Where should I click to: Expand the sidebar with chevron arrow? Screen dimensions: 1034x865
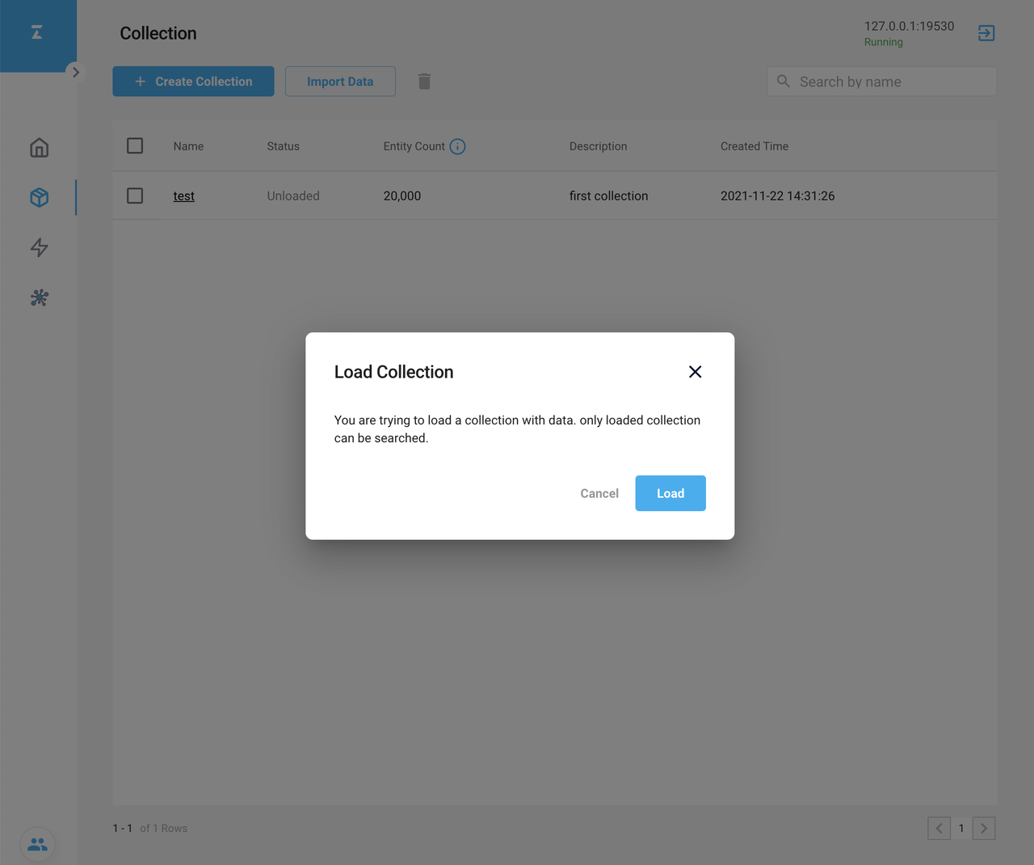(x=75, y=72)
